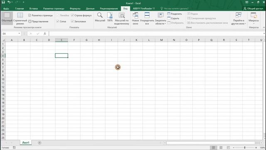
Task: Zoom out with the minus button
Action: point(234,147)
